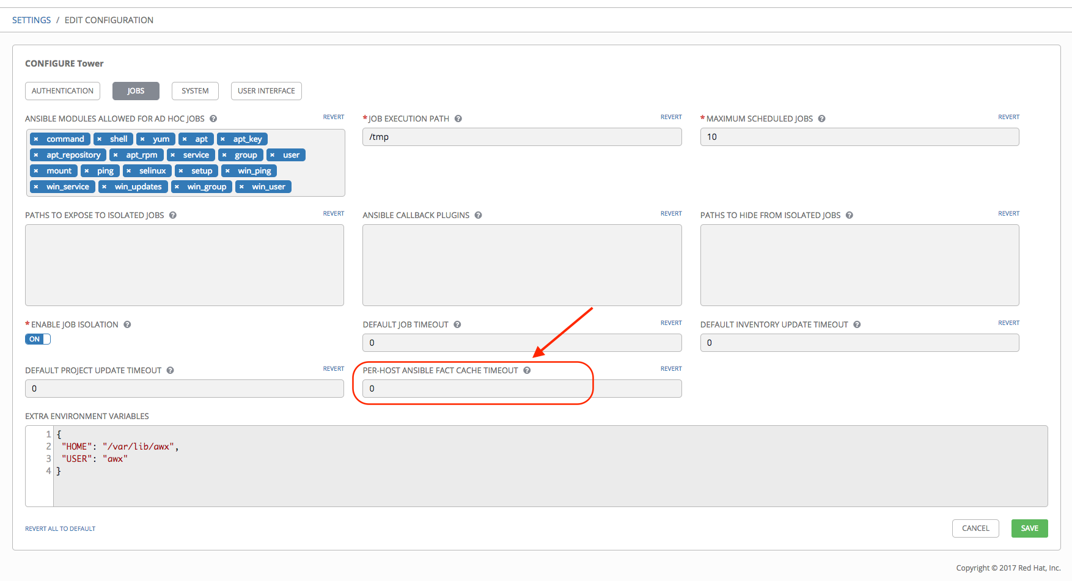
Task: Save the Tower configuration
Action: click(x=1030, y=528)
